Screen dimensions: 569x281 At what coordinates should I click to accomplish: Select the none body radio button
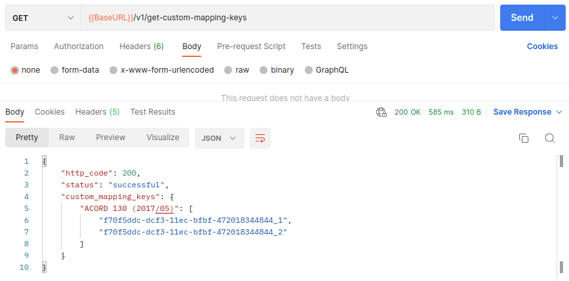pyautogui.click(x=14, y=70)
